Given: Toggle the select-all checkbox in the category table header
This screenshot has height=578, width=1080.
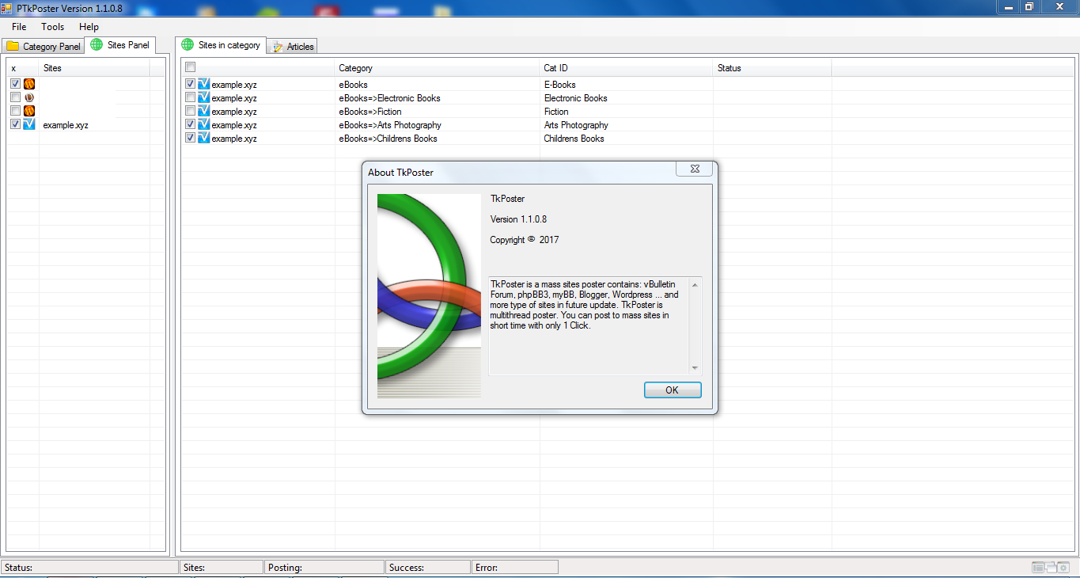Looking at the screenshot, I should click(x=190, y=68).
